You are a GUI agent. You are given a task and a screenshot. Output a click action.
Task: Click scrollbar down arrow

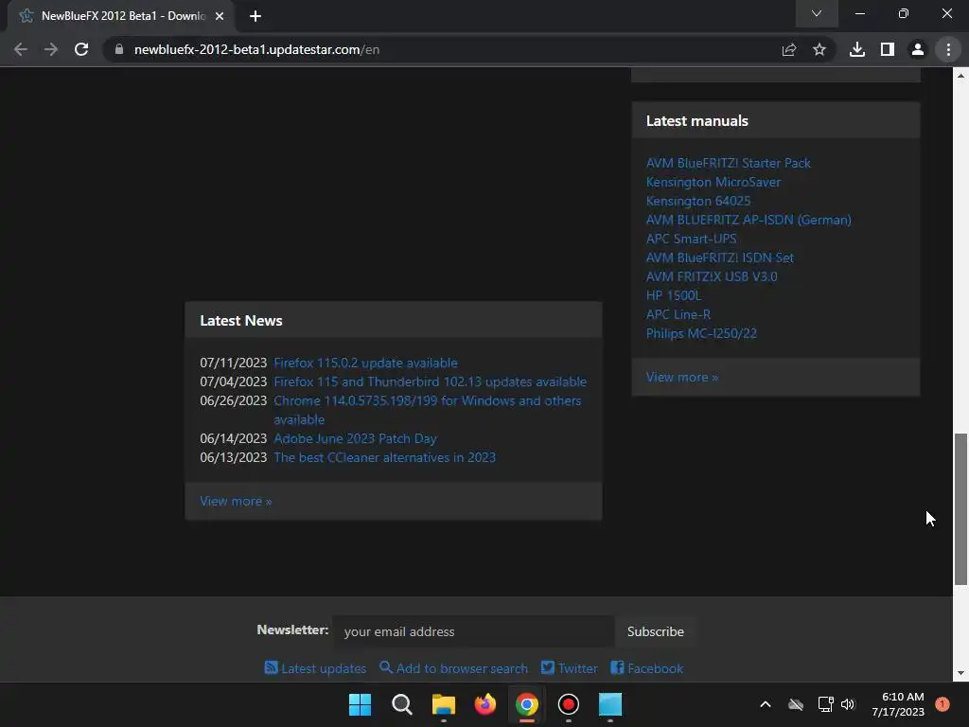(x=960, y=673)
